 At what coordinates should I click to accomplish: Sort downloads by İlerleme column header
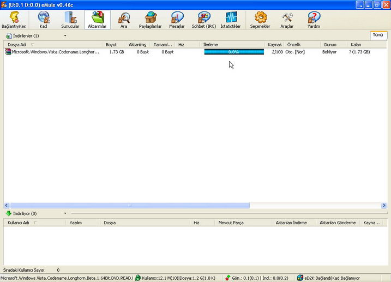[x=232, y=45]
